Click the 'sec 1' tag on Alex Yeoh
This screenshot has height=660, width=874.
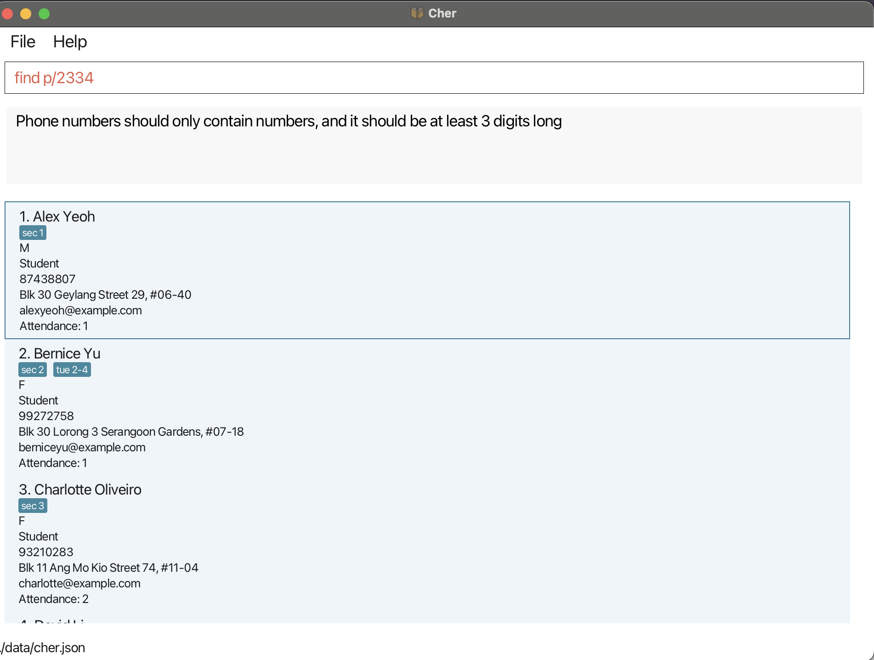point(33,233)
